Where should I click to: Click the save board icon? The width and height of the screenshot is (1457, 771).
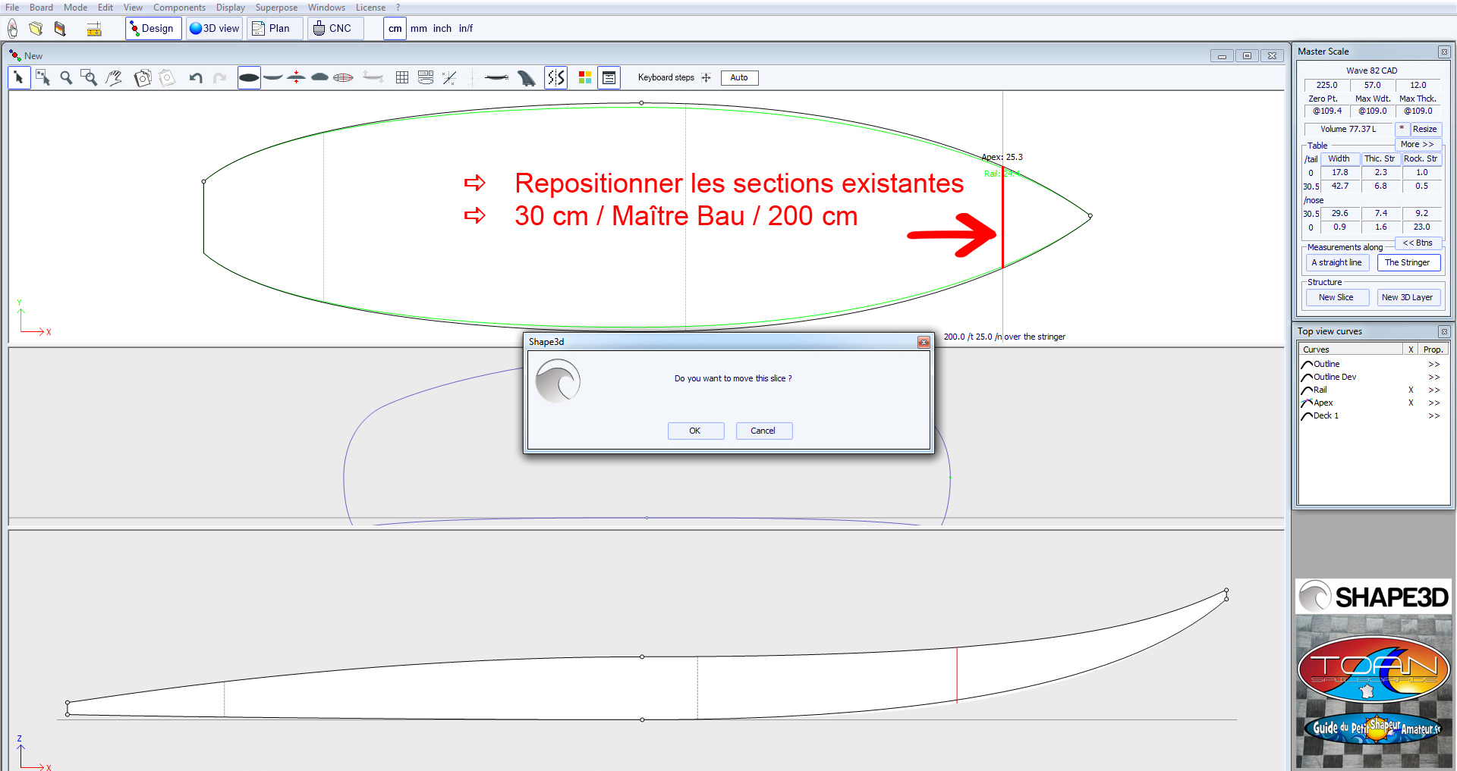click(x=60, y=29)
